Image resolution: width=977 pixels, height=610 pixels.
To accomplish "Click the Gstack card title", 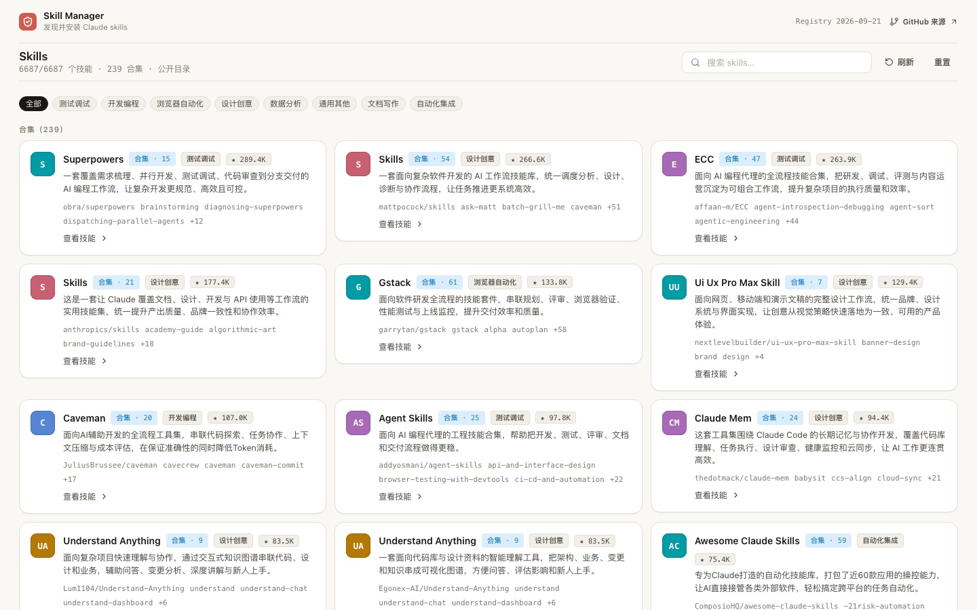I will coord(395,283).
